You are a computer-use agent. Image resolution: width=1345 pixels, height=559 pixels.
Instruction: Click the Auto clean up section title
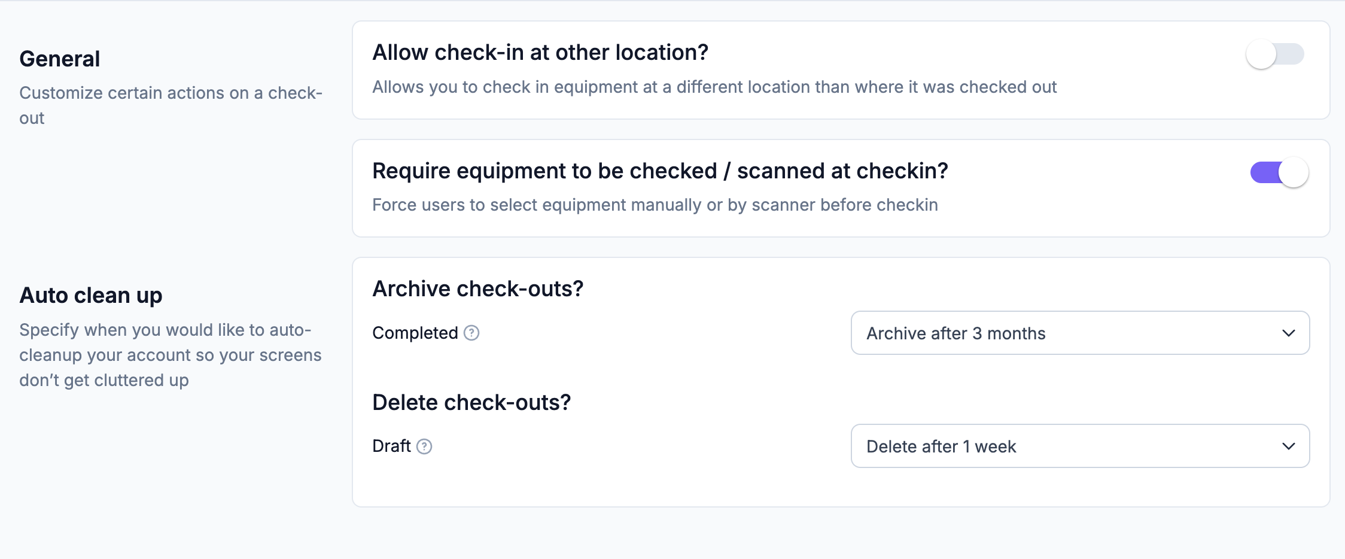91,296
